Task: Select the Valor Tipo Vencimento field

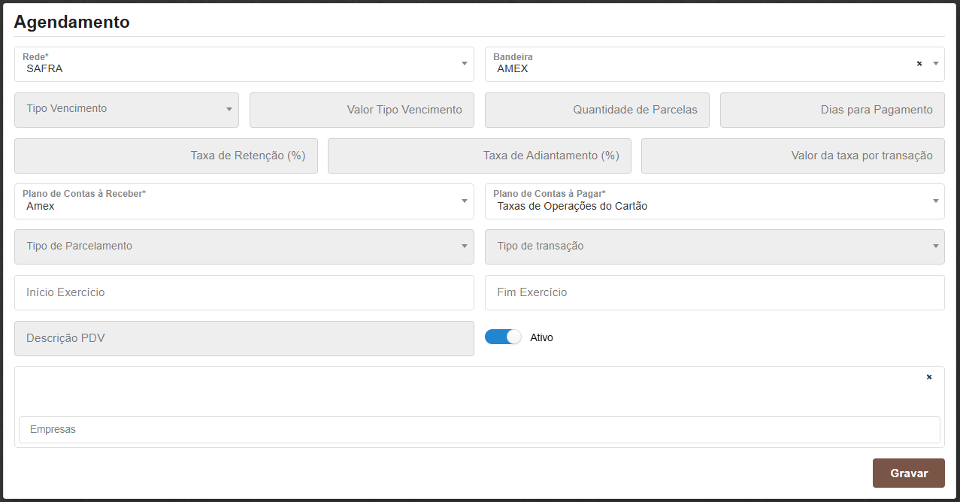Action: 362,110
